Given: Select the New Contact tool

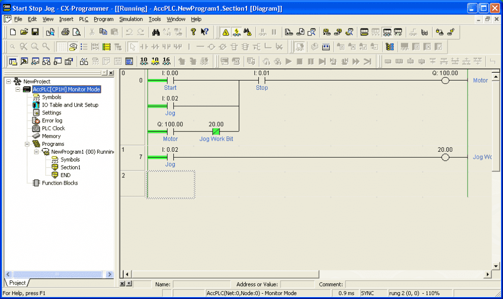Looking at the screenshot, I should pos(143,48).
